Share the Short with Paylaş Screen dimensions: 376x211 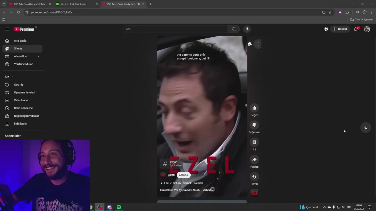click(x=254, y=159)
